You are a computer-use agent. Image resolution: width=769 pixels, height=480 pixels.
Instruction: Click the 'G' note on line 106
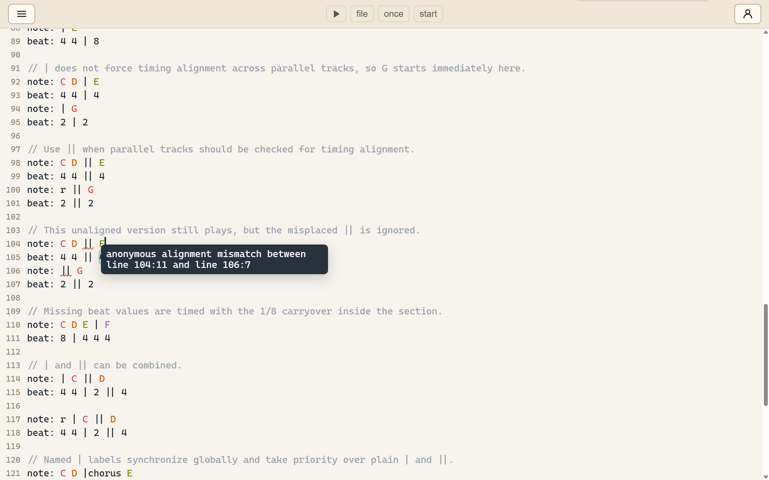[79, 271]
